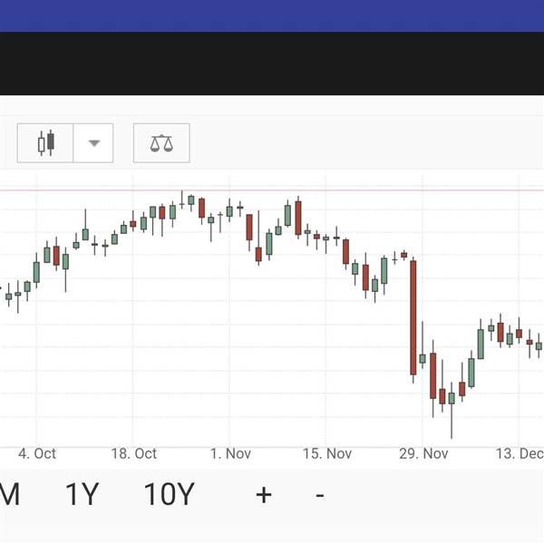Open the chart type dropdown arrow
The height and width of the screenshot is (544, 544).
(x=93, y=143)
